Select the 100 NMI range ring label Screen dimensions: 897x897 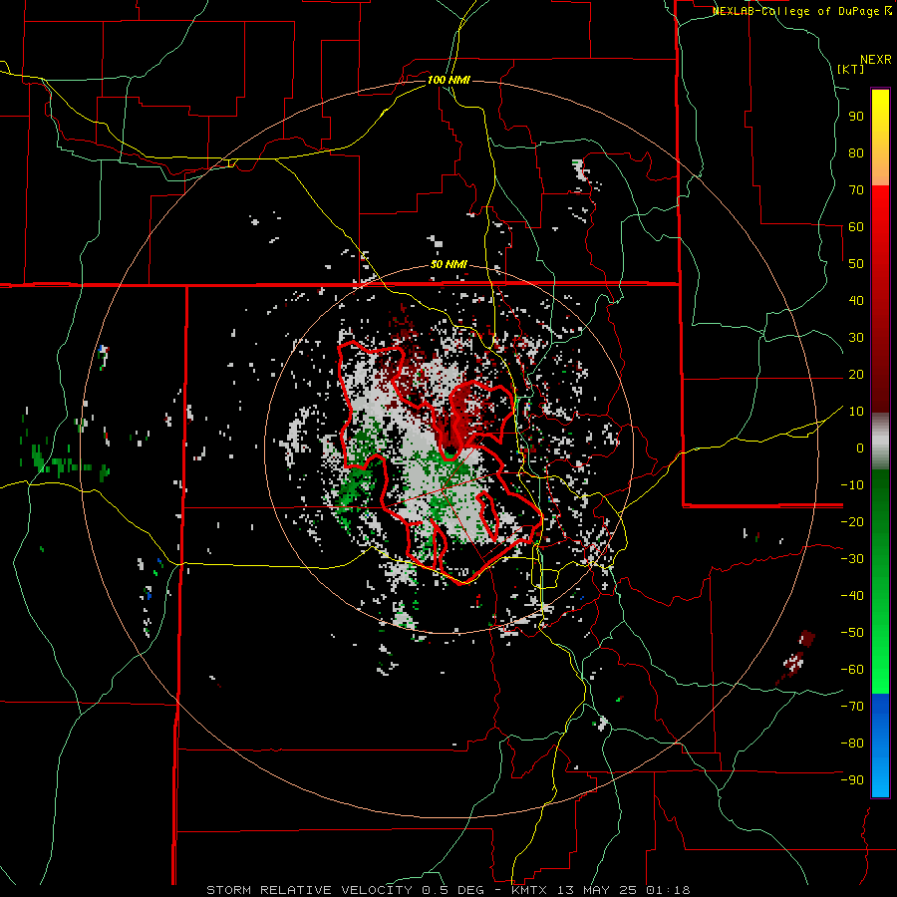click(x=448, y=80)
